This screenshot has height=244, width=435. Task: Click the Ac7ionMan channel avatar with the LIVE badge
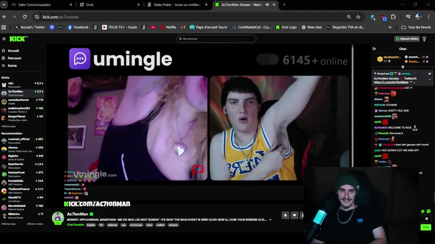click(x=58, y=218)
